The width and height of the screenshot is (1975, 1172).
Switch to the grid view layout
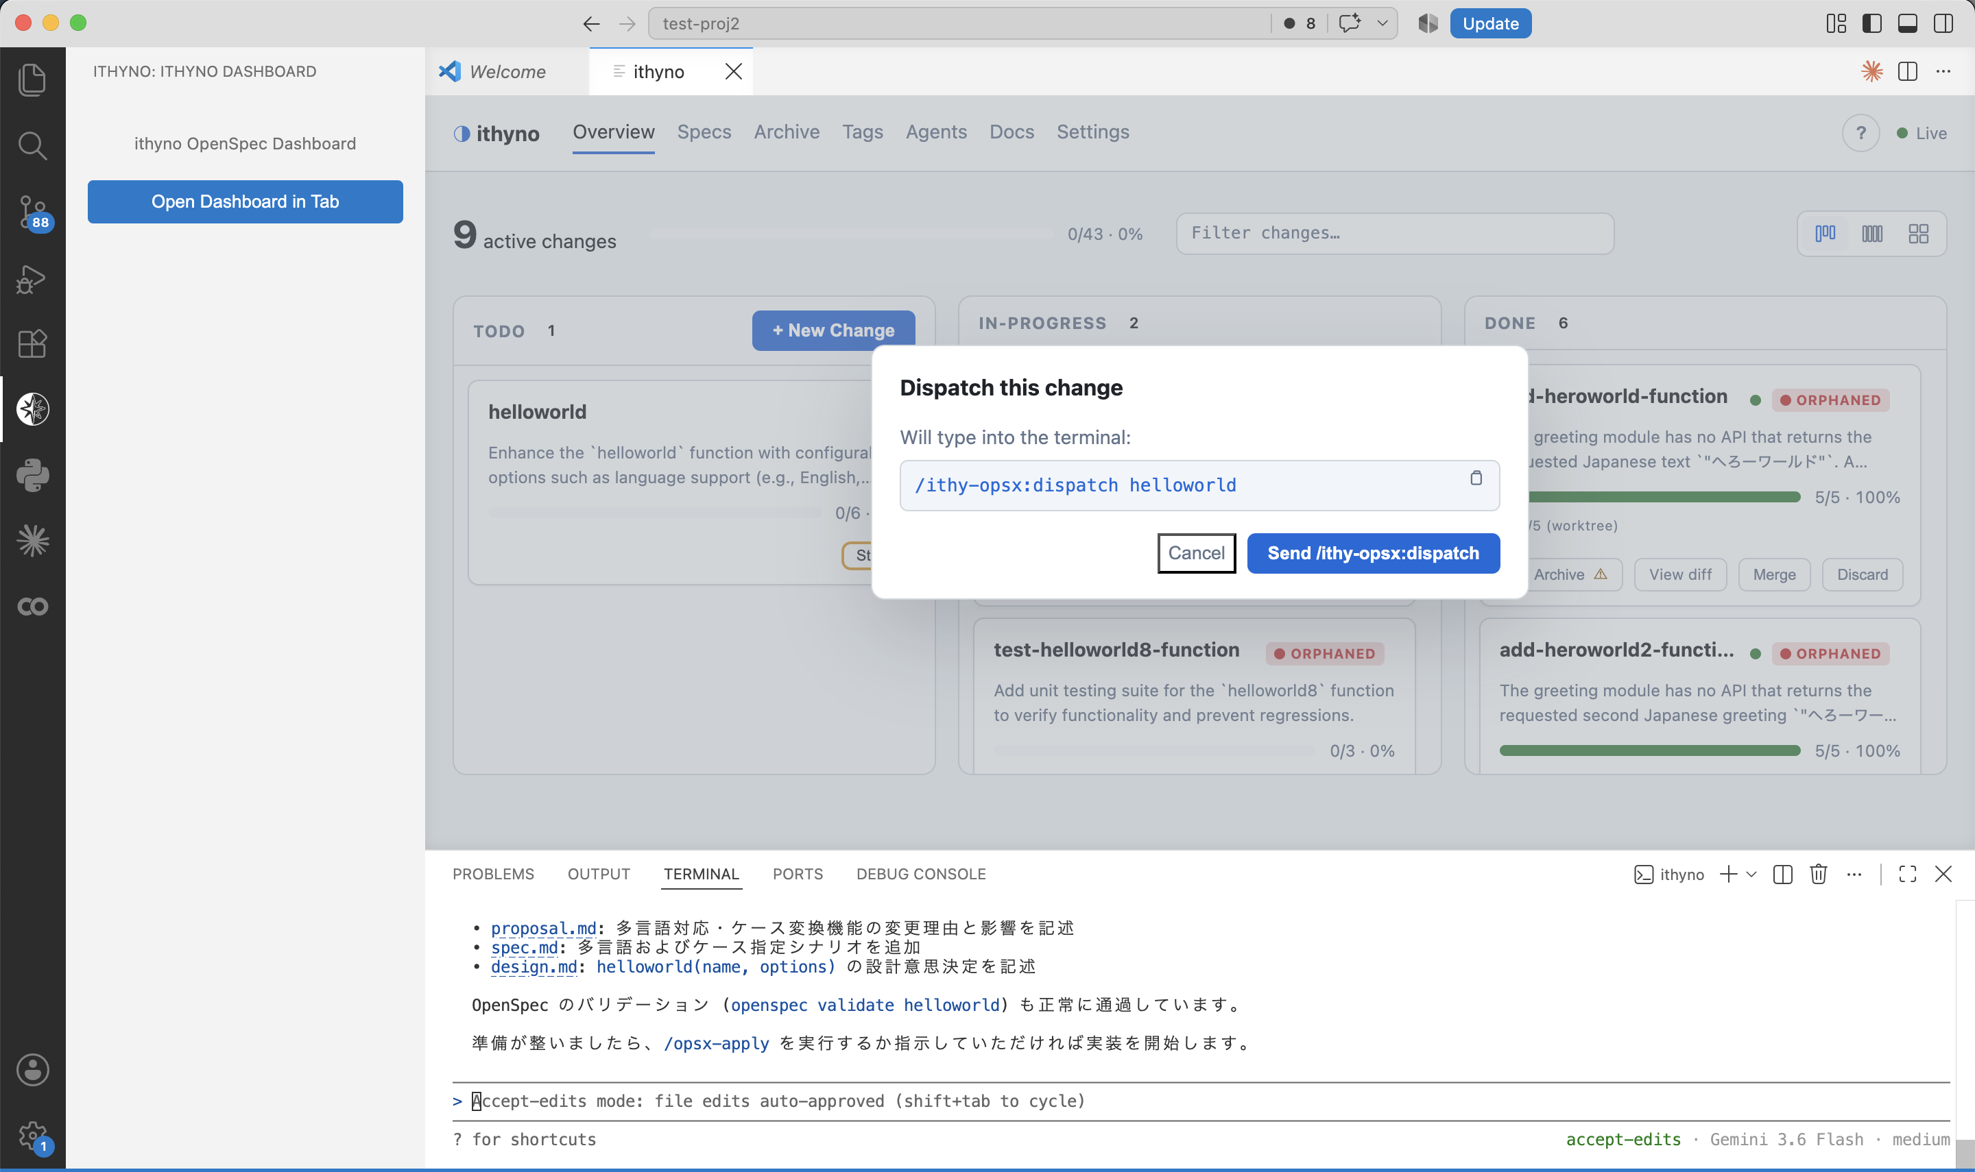click(x=1918, y=234)
